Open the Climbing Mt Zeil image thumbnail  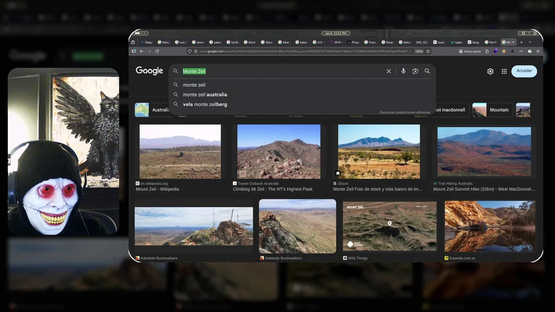pyautogui.click(x=279, y=152)
